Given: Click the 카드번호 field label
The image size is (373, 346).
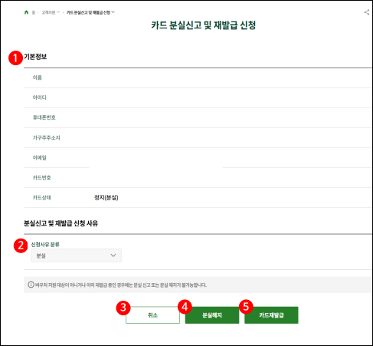Looking at the screenshot, I should [x=42, y=177].
